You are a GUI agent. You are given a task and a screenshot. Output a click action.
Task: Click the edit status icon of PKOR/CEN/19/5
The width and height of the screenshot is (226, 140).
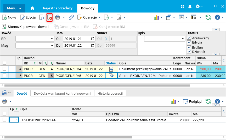pos(111,76)
